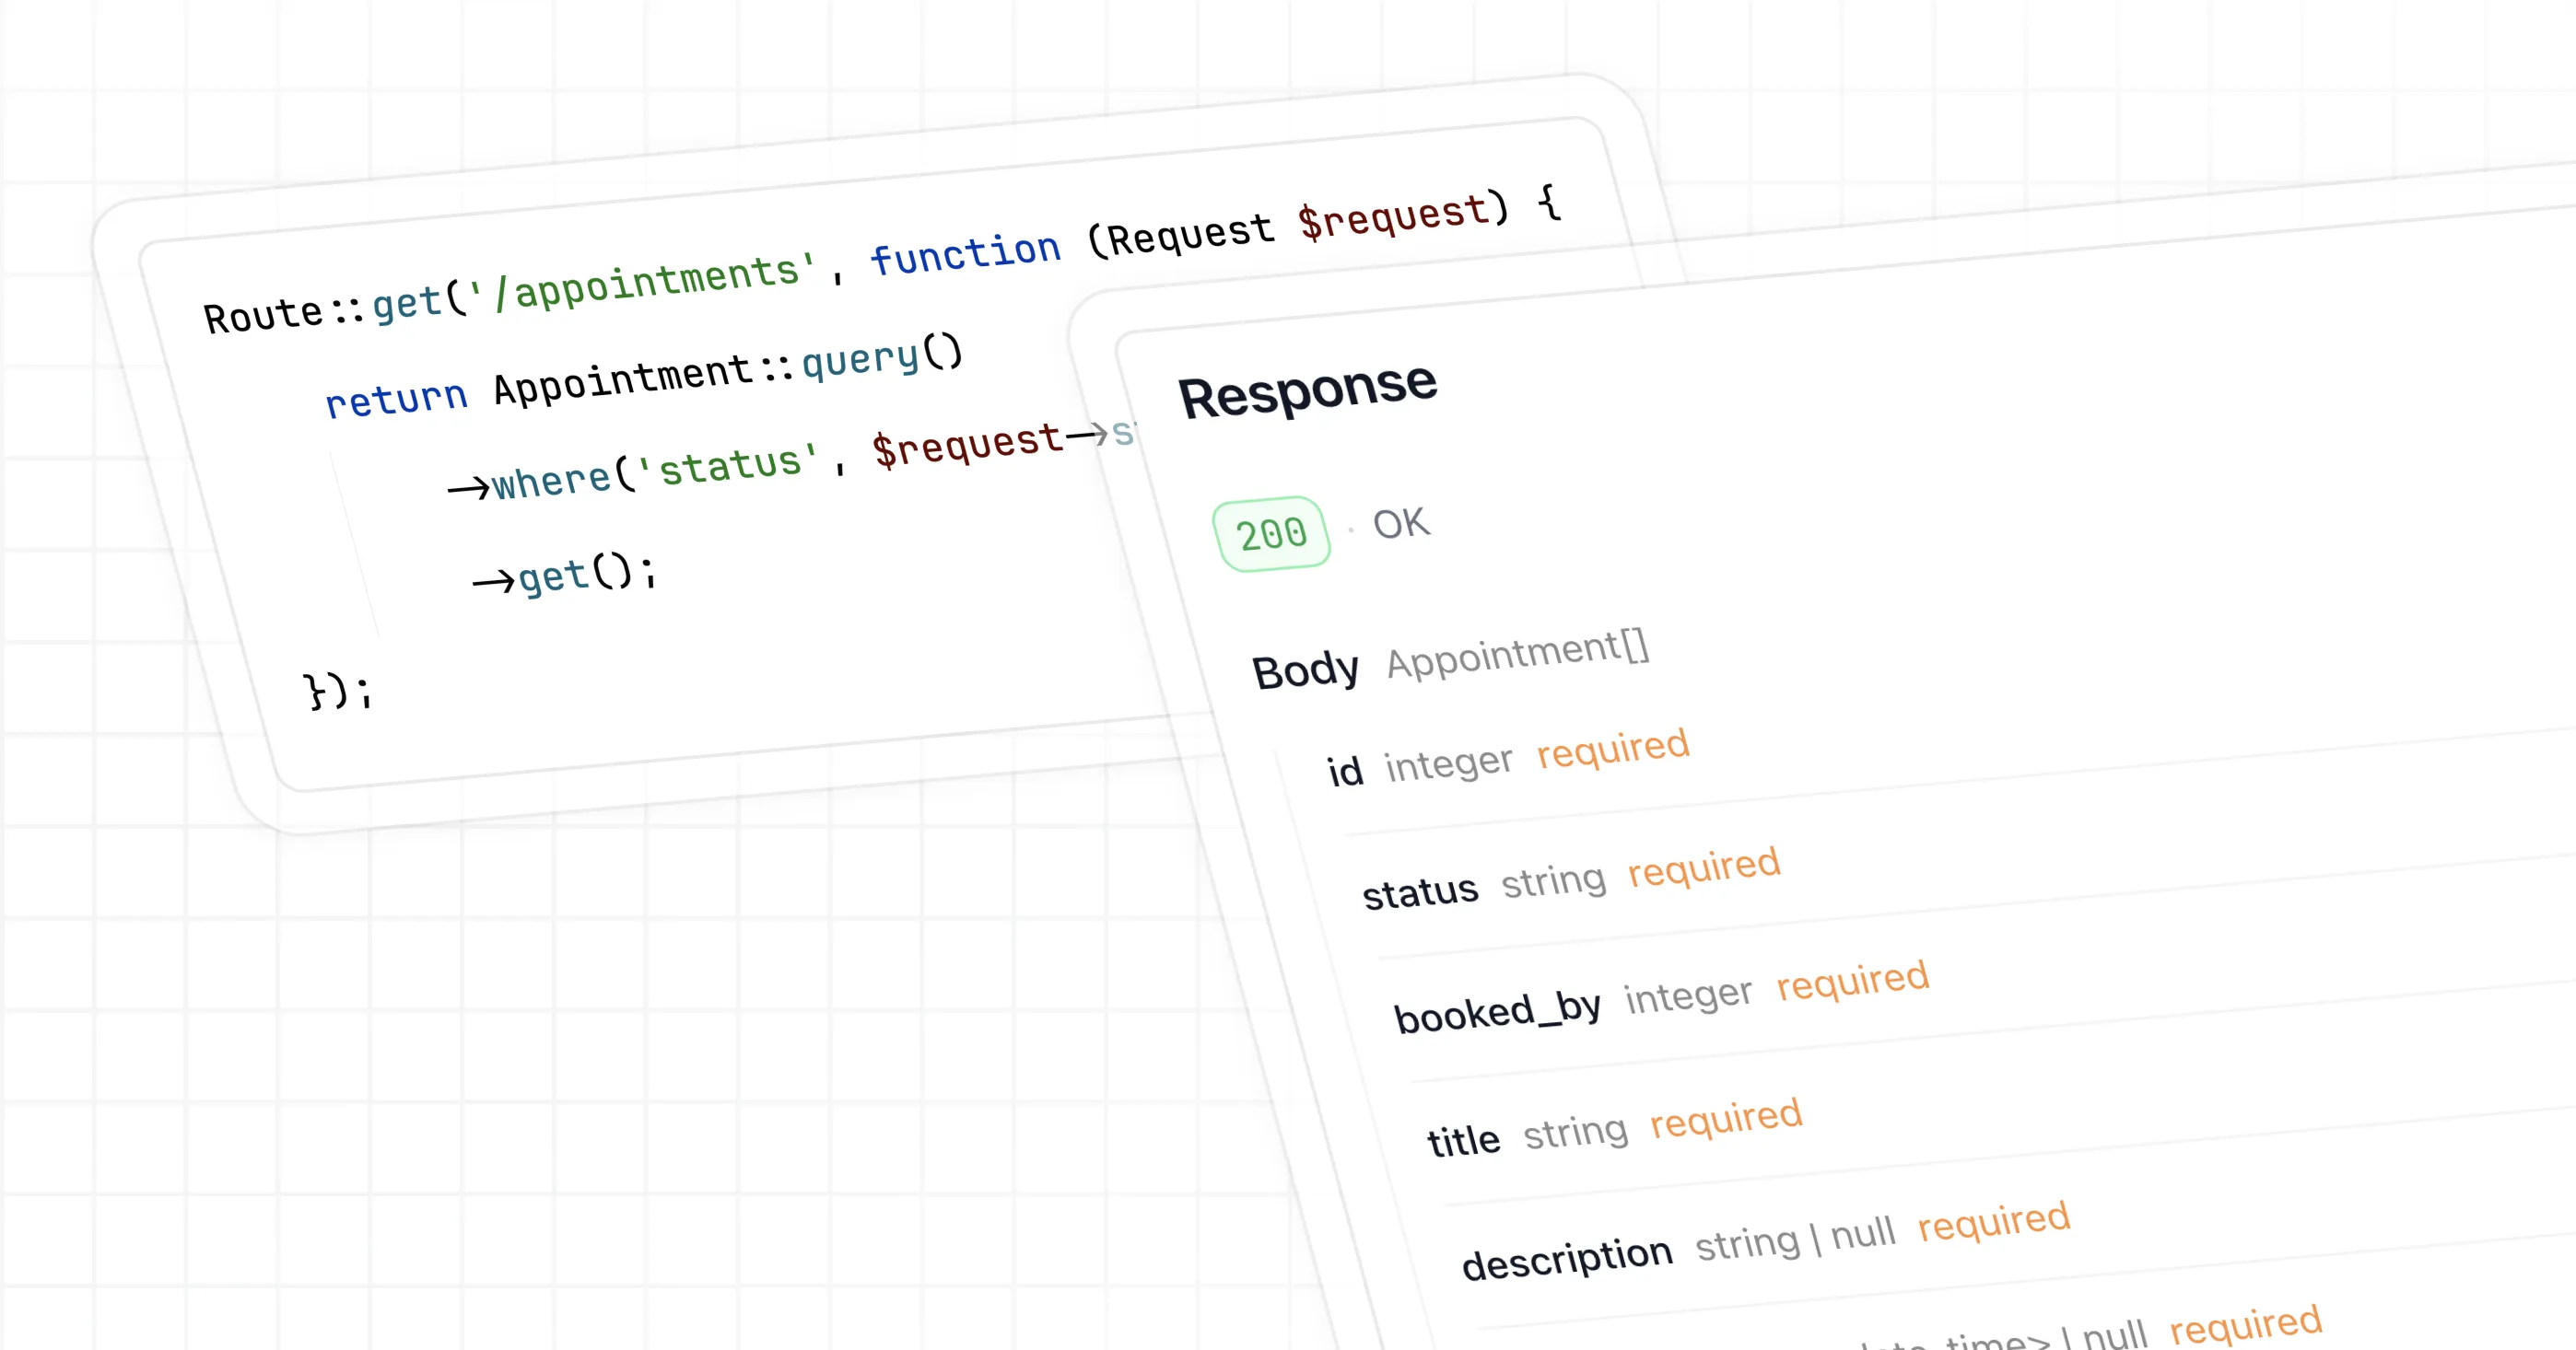Viewport: 2576px width, 1350px height.
Task: Click the OK status label
Action: tap(1401, 524)
